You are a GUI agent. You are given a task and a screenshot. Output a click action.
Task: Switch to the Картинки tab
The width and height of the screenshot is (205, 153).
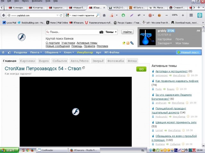(28, 61)
